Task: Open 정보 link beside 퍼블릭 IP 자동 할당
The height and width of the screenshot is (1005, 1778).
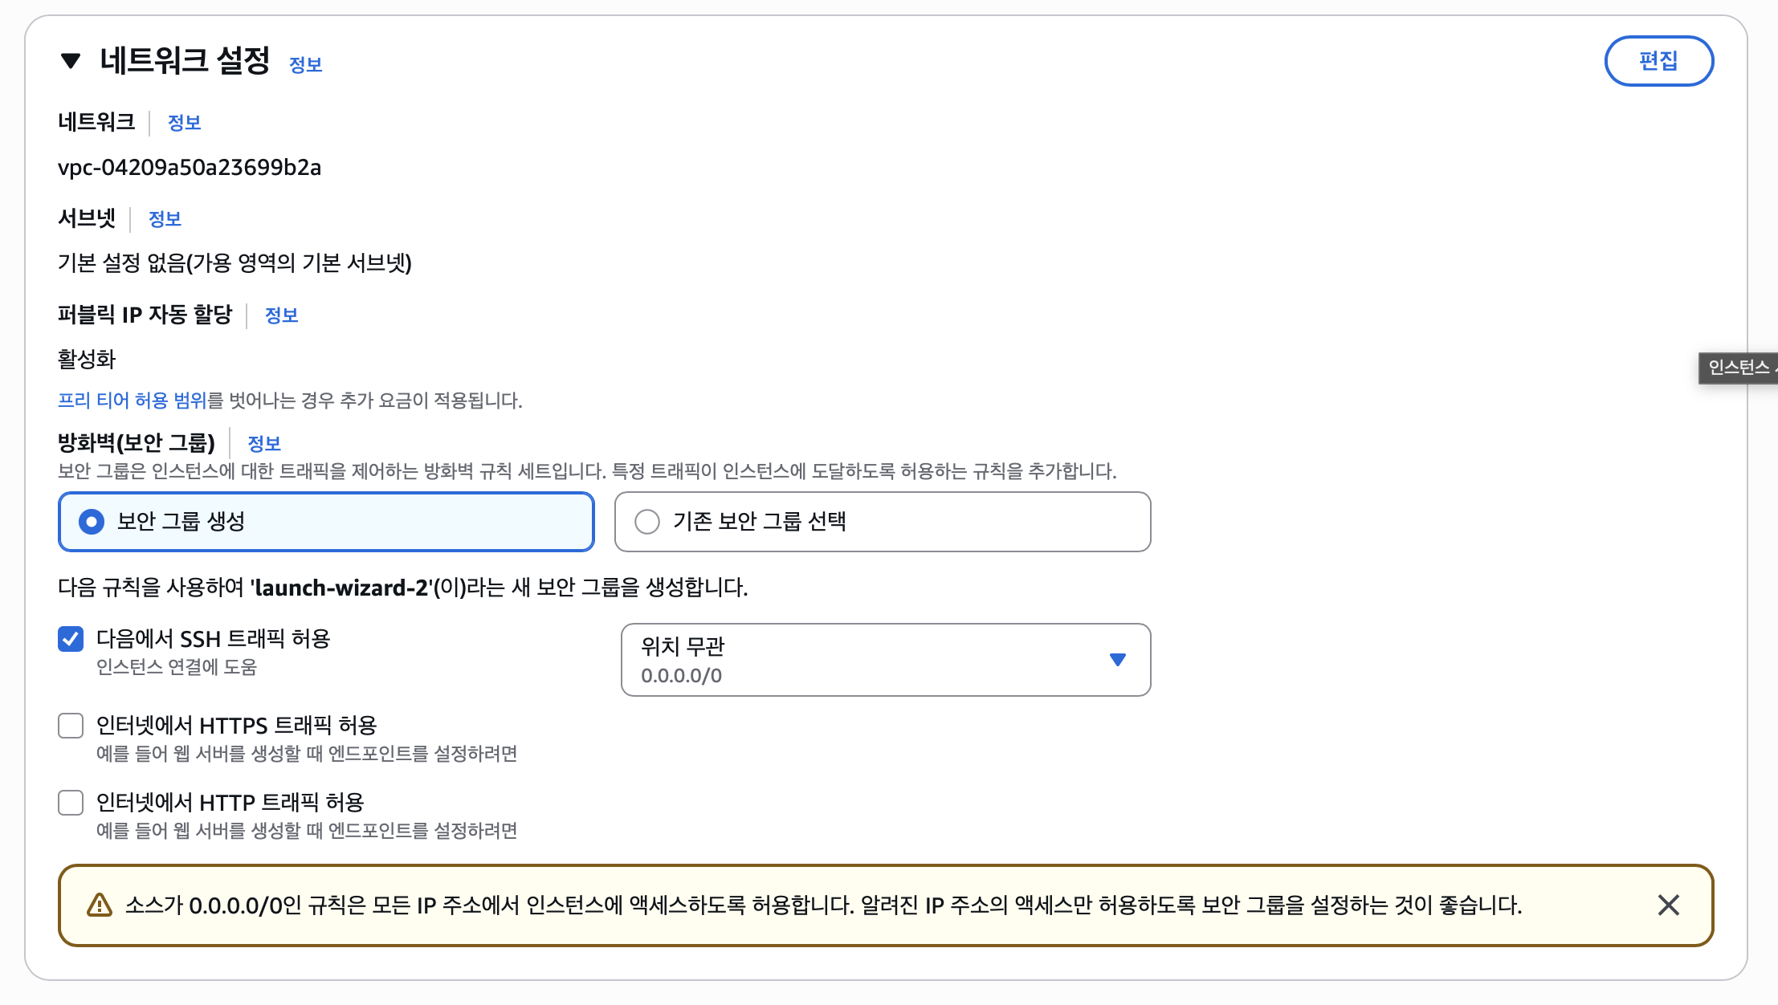Action: tap(281, 315)
